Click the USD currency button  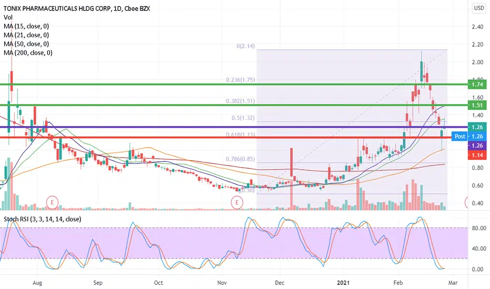click(479, 8)
